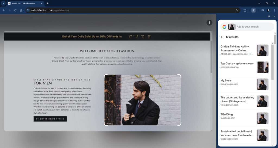Click epicmenswear.ca source text
Screen dimensions: 278x148
tap(229, 67)
